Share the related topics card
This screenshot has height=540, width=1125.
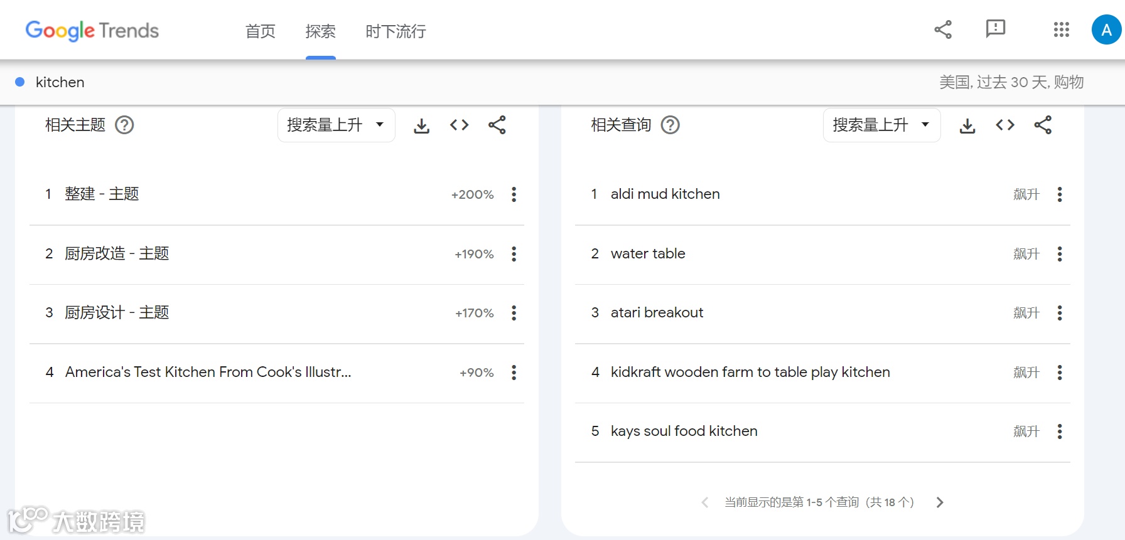pyautogui.click(x=497, y=125)
